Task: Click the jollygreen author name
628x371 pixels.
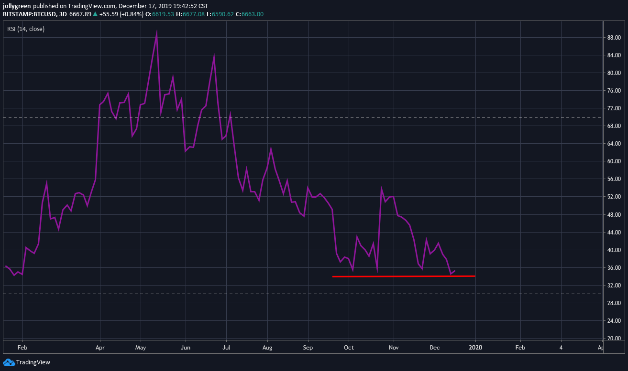Action: pyautogui.click(x=16, y=6)
